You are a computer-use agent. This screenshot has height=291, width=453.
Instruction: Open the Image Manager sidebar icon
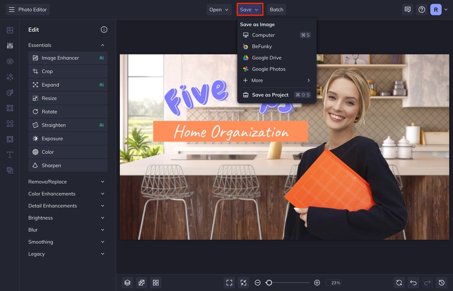(10, 30)
